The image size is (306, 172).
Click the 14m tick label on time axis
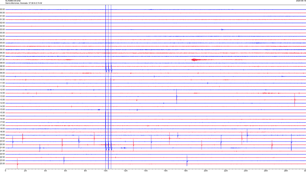click(146, 171)
